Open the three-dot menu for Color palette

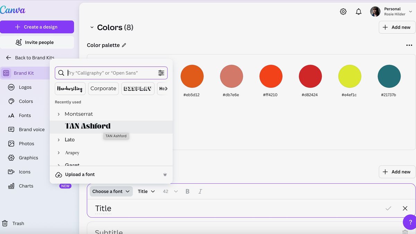click(409, 45)
